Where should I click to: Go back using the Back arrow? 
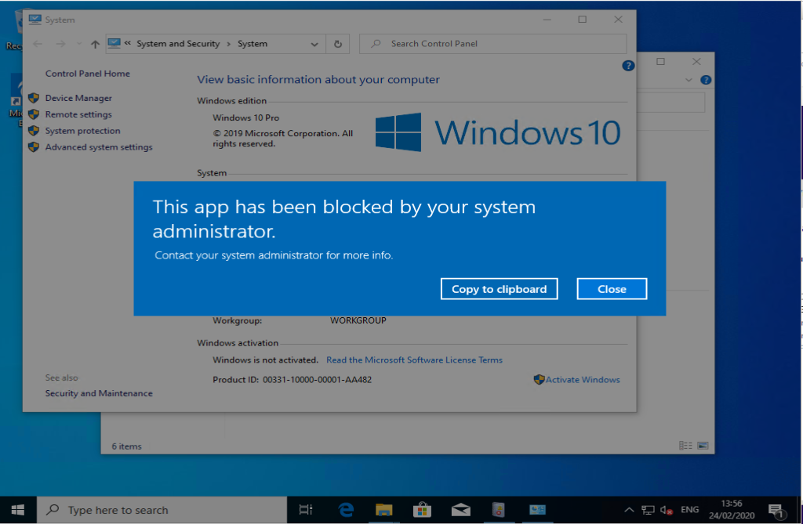tap(38, 44)
